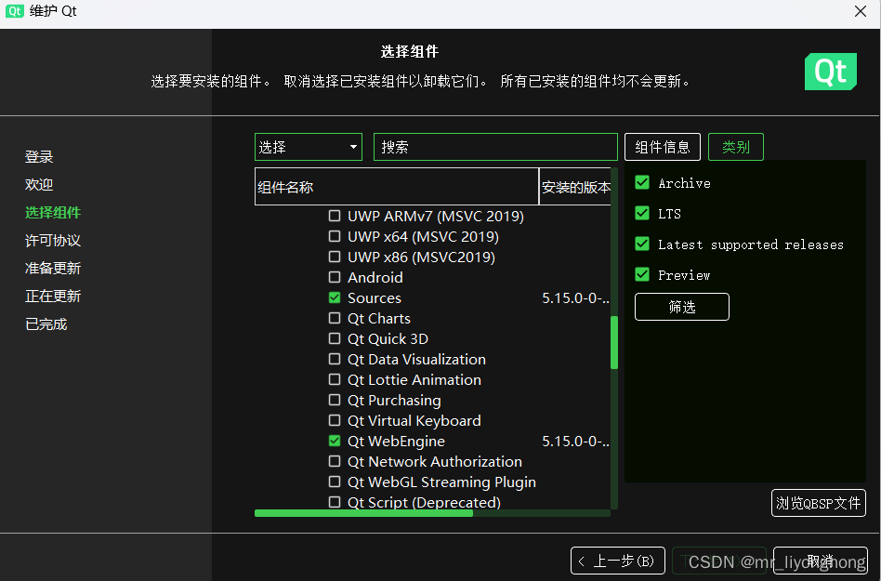Enable the Qt Charts component
881x581 pixels.
pos(334,318)
